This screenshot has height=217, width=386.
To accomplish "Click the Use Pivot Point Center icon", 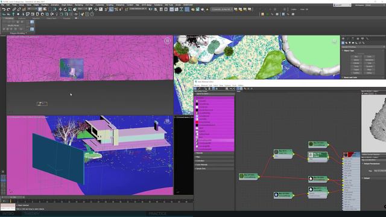I will (x=91, y=10).
